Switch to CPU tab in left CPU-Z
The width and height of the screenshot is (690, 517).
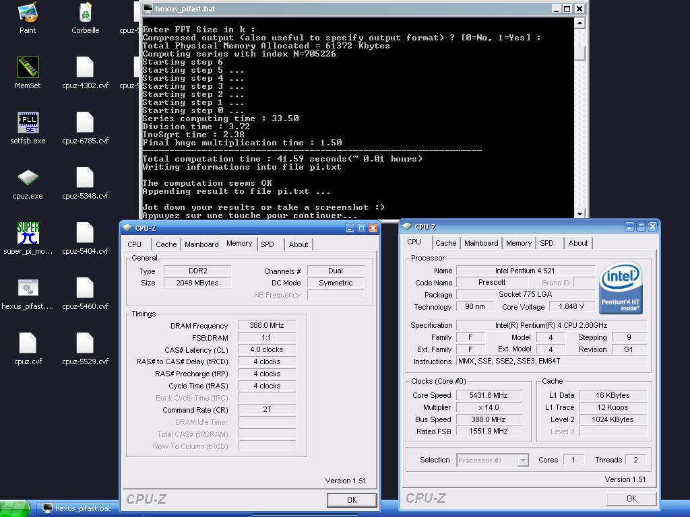135,244
